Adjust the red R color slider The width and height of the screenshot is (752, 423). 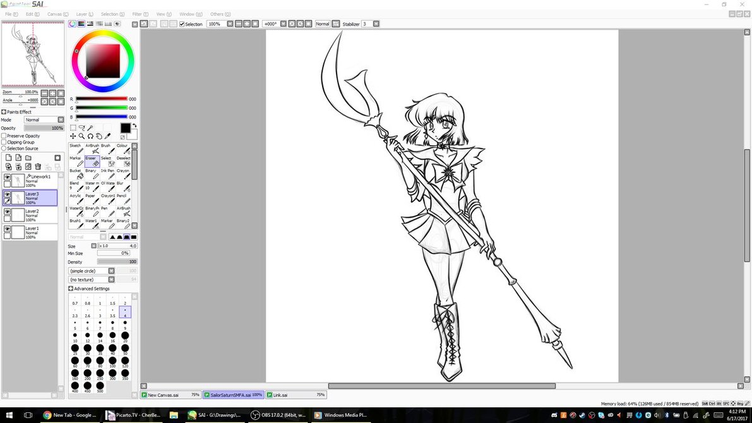click(101, 99)
